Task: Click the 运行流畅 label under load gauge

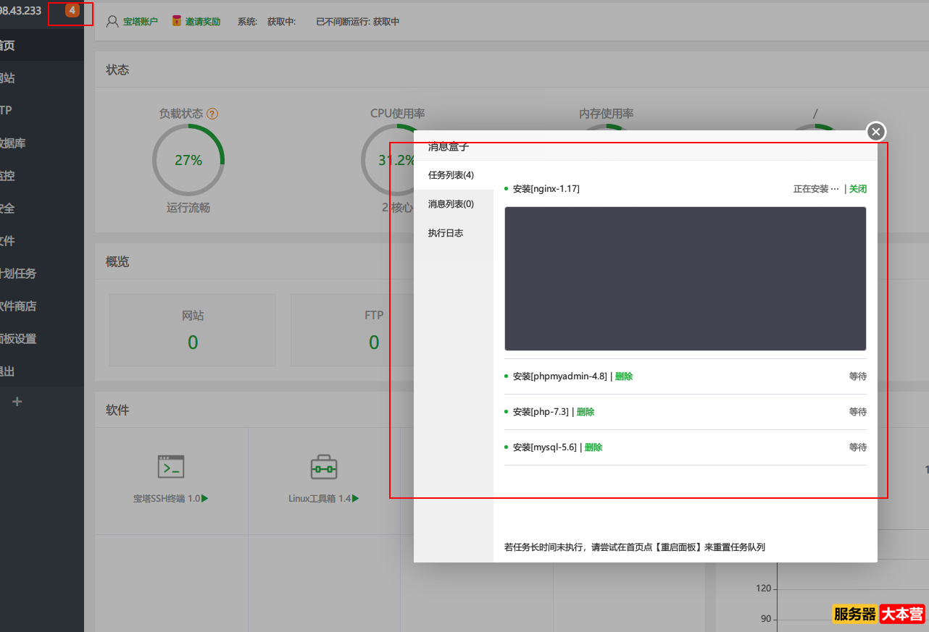Action: (x=188, y=208)
